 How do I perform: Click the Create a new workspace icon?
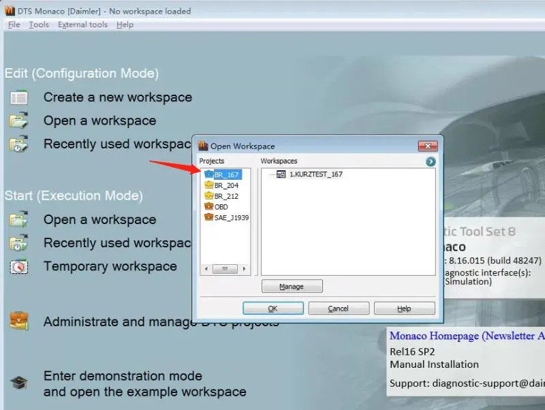pos(18,97)
